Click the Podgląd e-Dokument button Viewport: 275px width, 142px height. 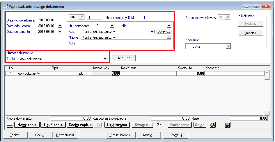tap(251, 24)
